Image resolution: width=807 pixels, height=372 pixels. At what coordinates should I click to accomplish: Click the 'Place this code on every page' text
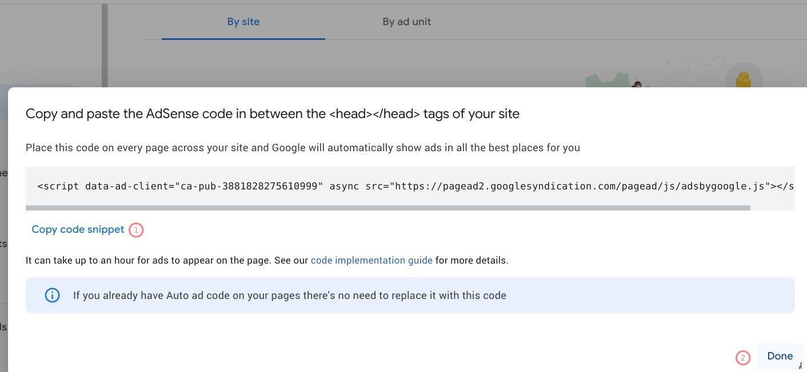click(303, 148)
